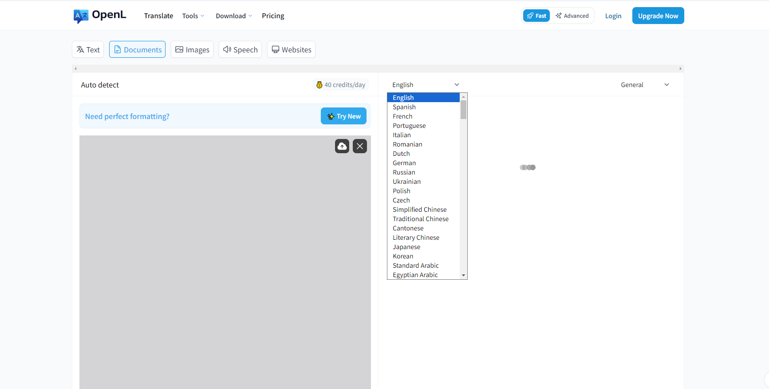Remove document with the X icon
The height and width of the screenshot is (389, 769).
359,146
